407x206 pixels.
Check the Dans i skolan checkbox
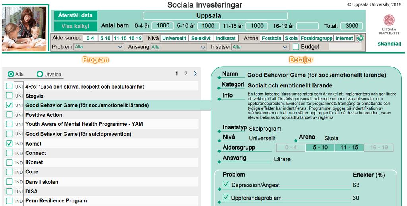(x=9, y=182)
